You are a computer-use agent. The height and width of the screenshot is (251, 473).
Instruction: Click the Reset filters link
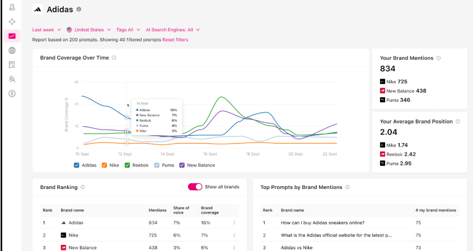click(175, 40)
